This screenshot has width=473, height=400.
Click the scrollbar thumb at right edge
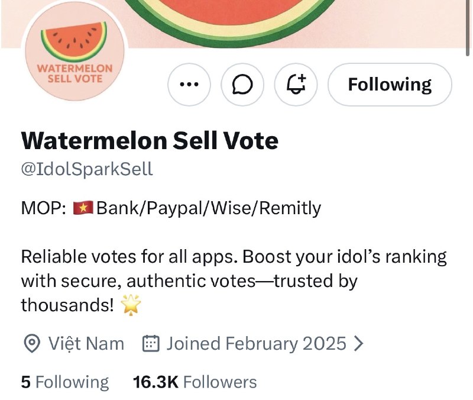pyautogui.click(x=468, y=28)
